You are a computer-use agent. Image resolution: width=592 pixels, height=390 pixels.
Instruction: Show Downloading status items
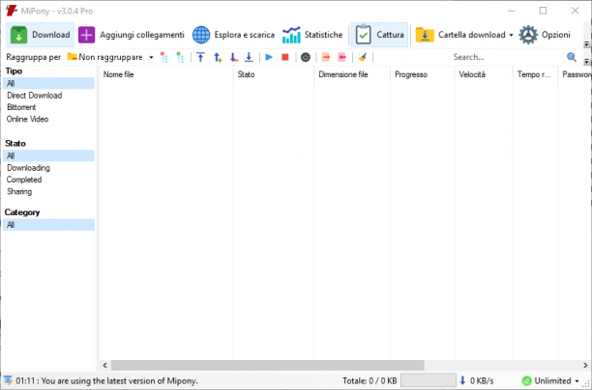coord(28,168)
